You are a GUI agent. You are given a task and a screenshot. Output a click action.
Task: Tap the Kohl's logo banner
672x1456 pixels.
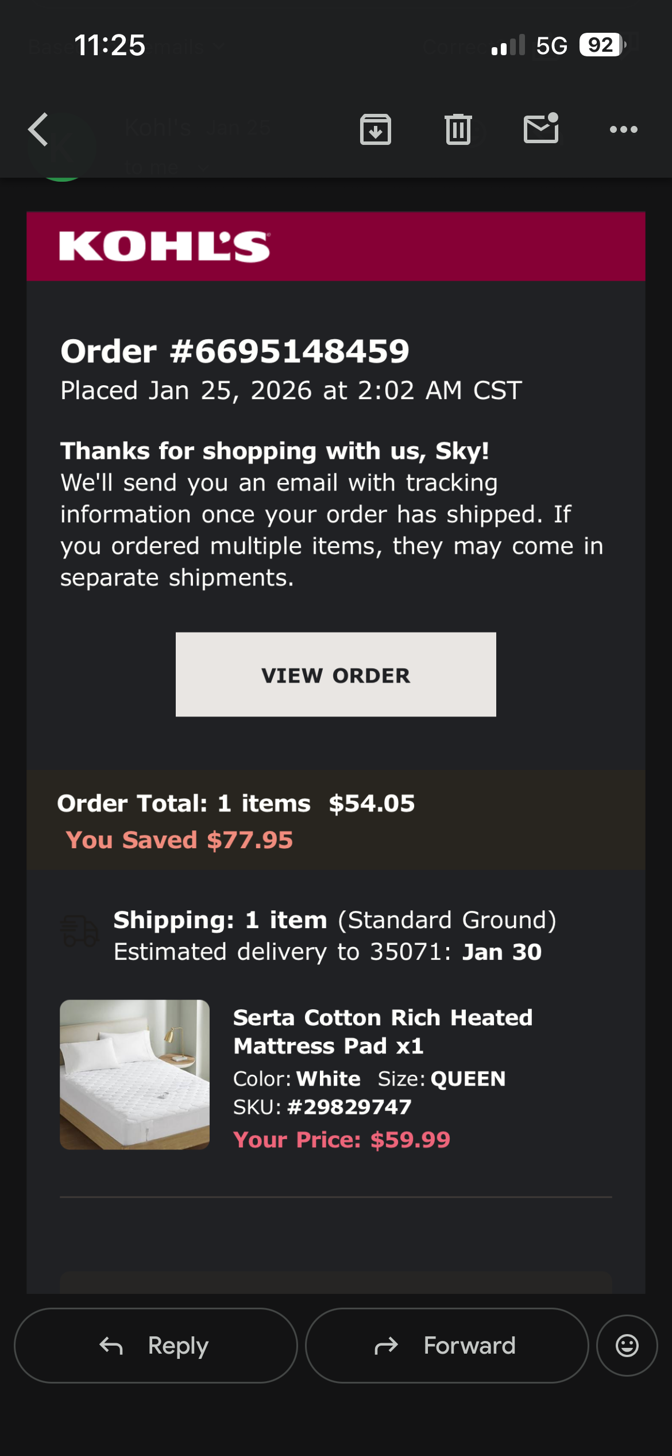tap(336, 246)
